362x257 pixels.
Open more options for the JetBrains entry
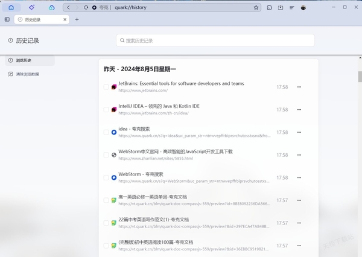pos(299,87)
